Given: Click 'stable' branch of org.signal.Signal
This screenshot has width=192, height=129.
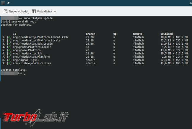Looking at the screenshot, I should [x=90, y=60].
